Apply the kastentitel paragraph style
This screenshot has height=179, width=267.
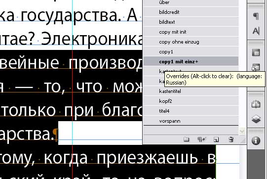click(x=191, y=91)
